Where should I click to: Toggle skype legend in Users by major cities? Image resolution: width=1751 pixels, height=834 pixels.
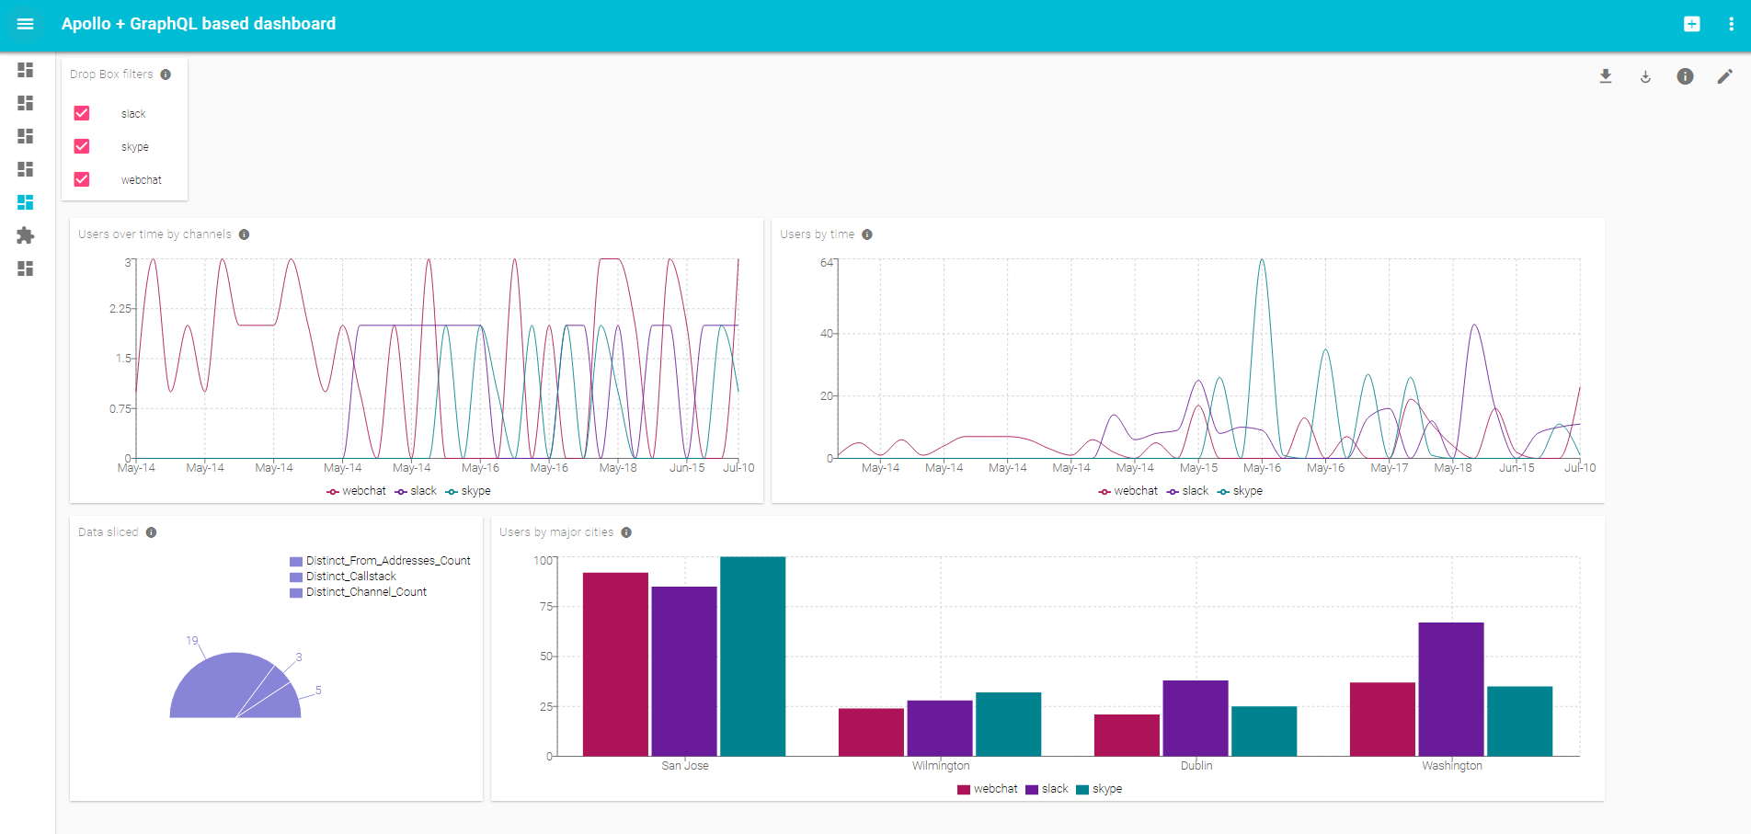pyautogui.click(x=1099, y=789)
